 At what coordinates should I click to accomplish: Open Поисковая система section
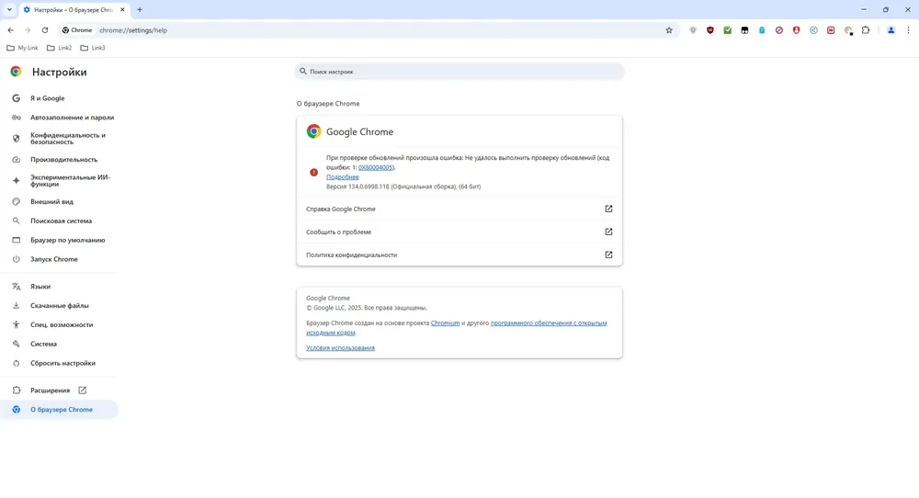point(59,221)
